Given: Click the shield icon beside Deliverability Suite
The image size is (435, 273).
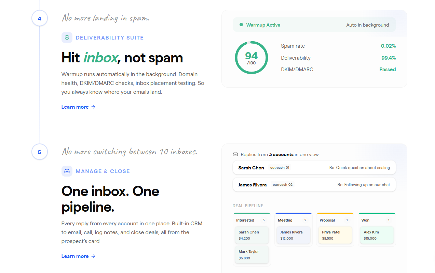Looking at the screenshot, I should tap(67, 37).
